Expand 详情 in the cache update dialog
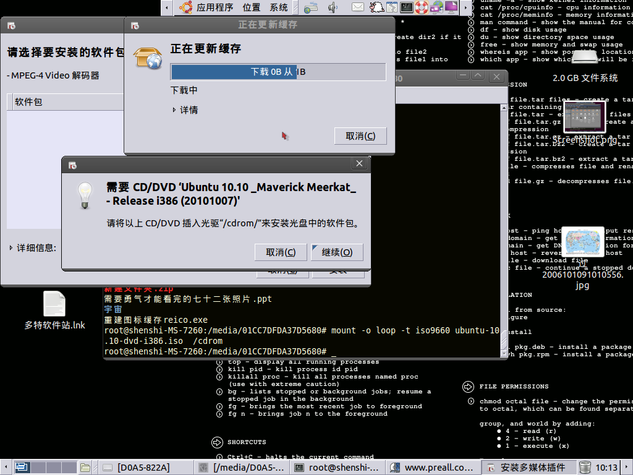 [185, 110]
